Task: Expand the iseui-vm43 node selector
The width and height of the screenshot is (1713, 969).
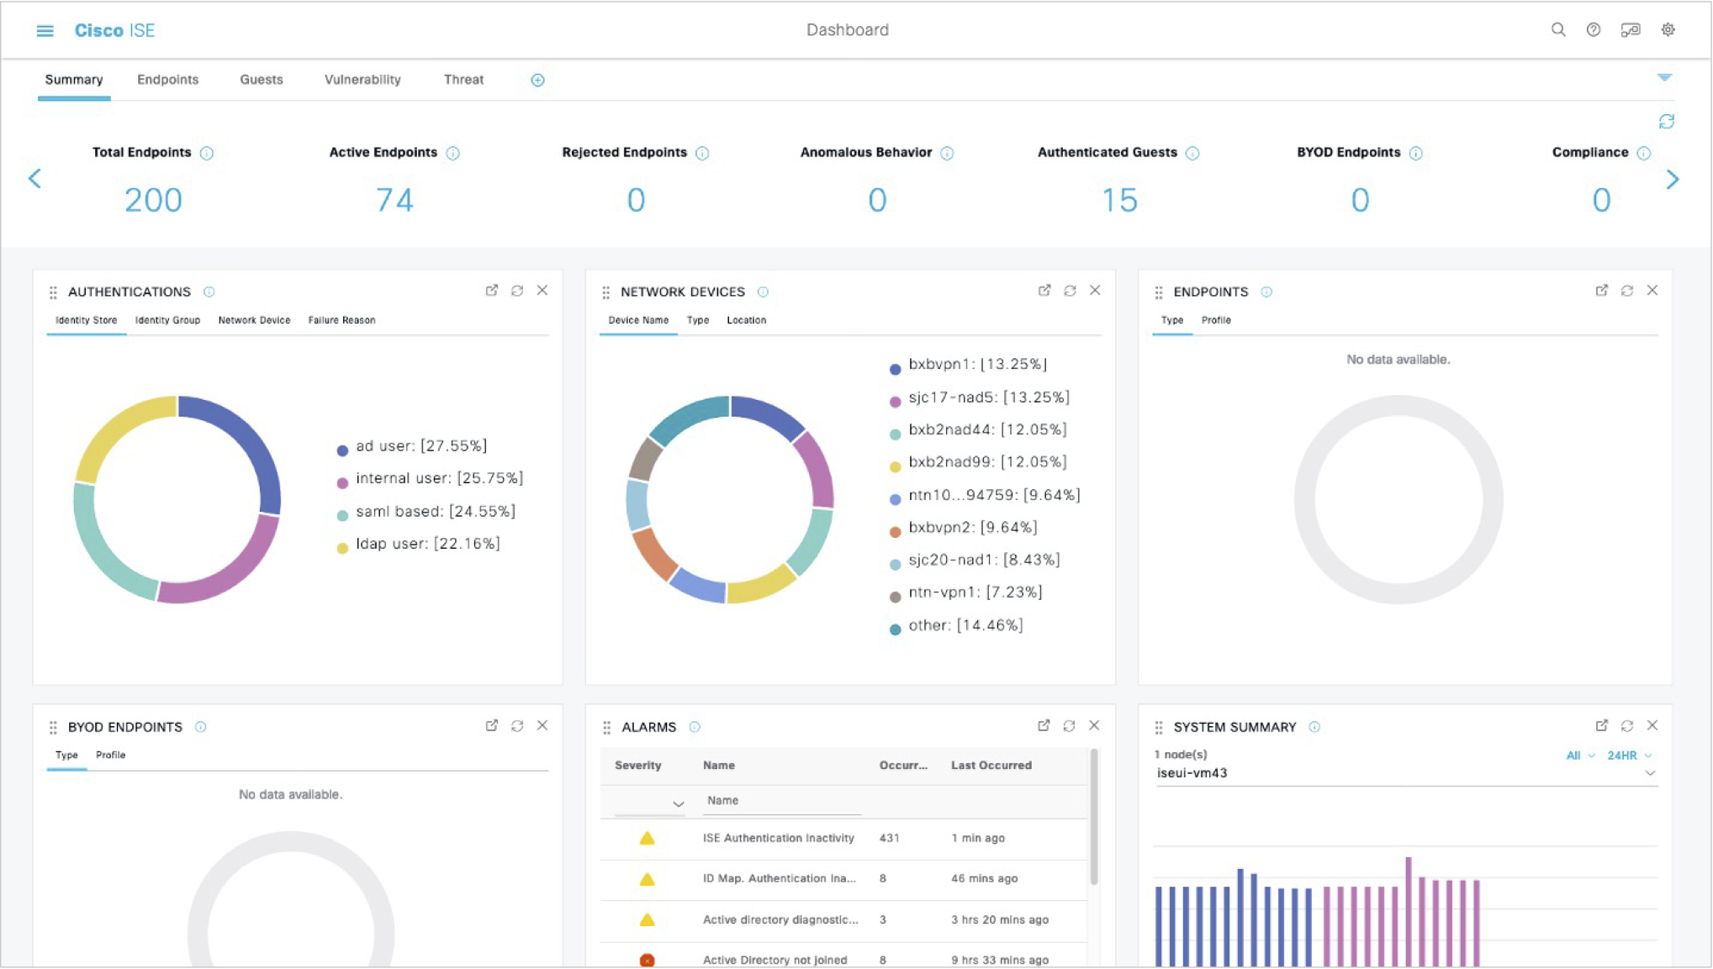Action: coord(1651,772)
